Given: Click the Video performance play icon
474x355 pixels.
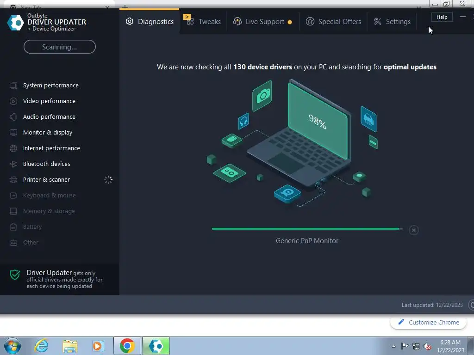Looking at the screenshot, I should tap(13, 101).
